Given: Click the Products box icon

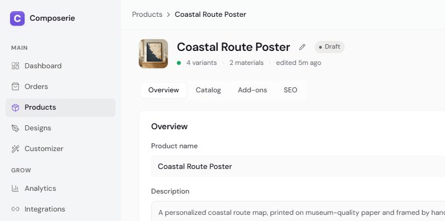Looking at the screenshot, I should 15,107.
